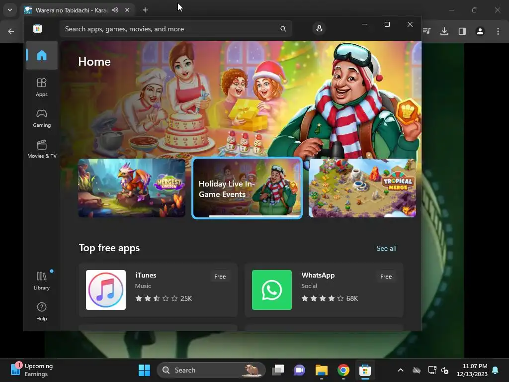Open Task View on taskbar
The image size is (509, 382).
click(278, 370)
